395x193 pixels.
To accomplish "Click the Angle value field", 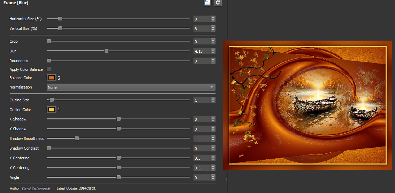I will coord(202,178).
